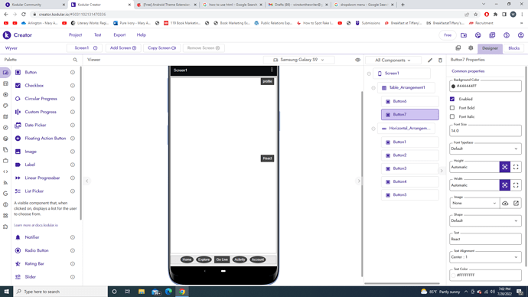Screen dimensions: 528x297
Task: Uncheck the Enabled checkbox
Action: point(452,99)
